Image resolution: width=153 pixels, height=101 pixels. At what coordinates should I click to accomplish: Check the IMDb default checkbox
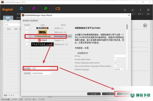coord(27,32)
